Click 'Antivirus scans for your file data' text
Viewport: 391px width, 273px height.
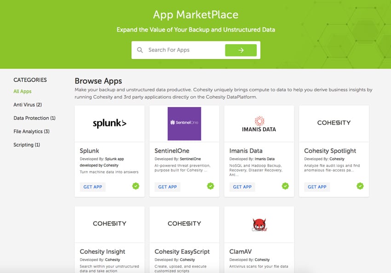pyautogui.click(x=259, y=266)
